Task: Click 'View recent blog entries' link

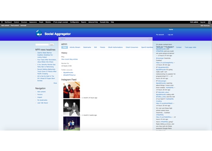Action: (70, 59)
